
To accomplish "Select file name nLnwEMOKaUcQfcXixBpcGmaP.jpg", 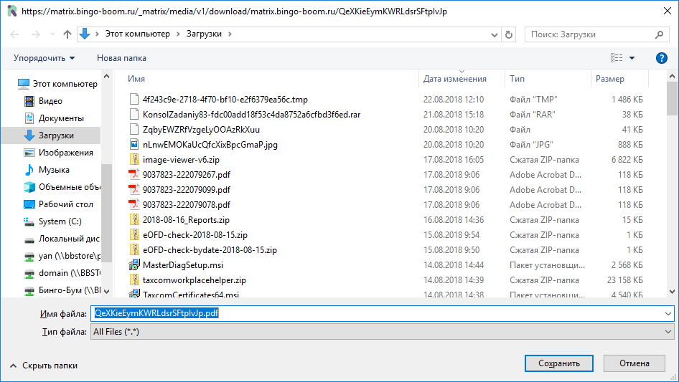I will tap(210, 145).
